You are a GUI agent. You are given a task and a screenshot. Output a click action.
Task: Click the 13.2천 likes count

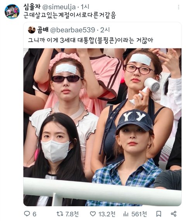(107, 214)
